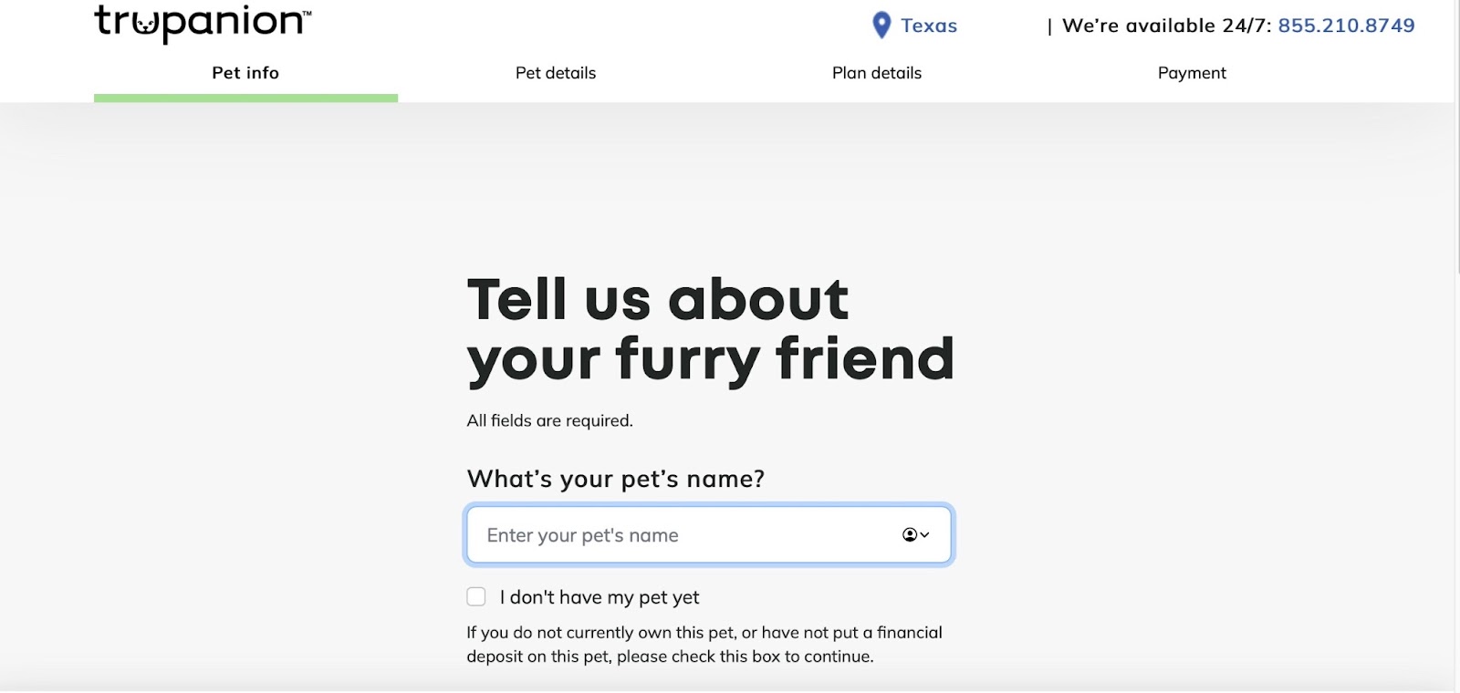Click the "I don't have my pet yet" label
This screenshot has height=693, width=1460.
(600, 598)
